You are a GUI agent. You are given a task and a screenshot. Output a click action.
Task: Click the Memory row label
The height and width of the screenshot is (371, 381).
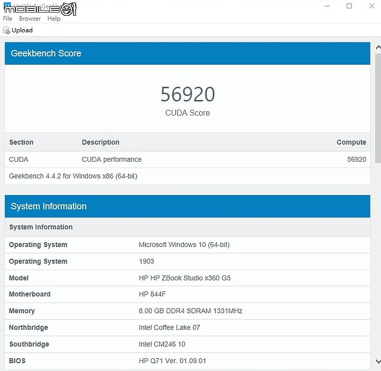click(x=22, y=311)
